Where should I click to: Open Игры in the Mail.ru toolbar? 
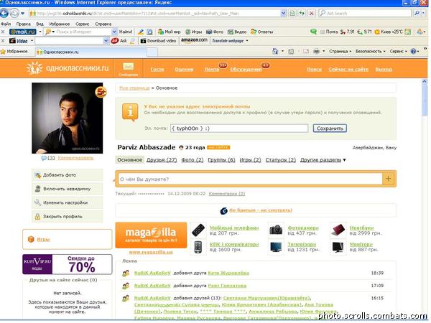[x=193, y=32]
